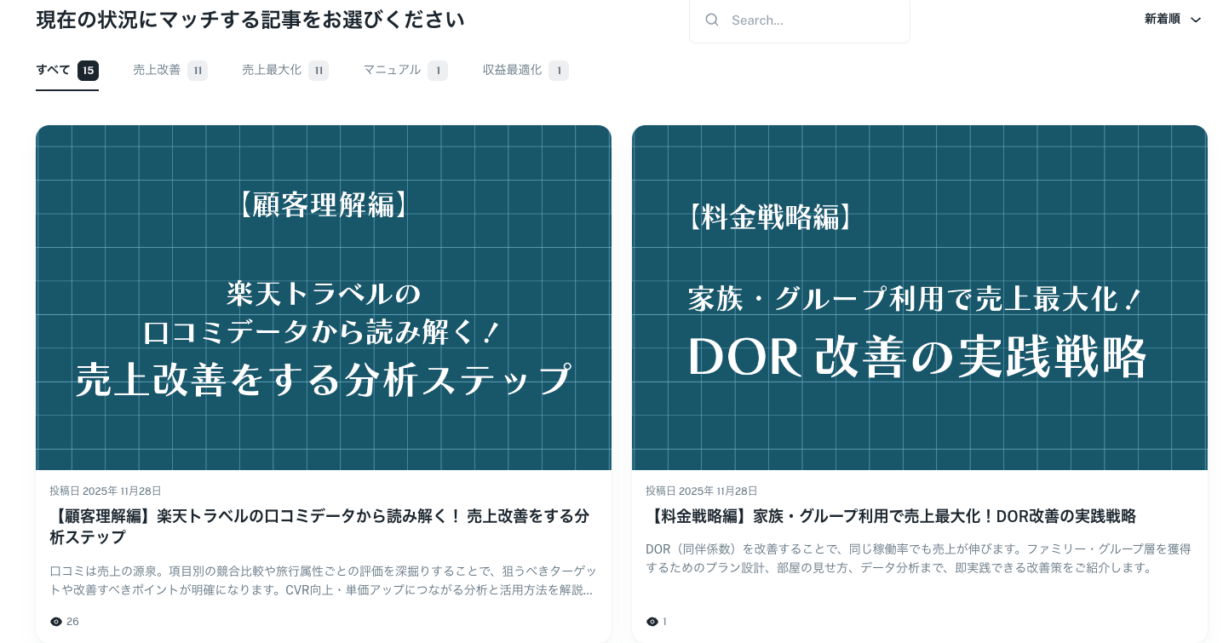
Task: Select the すべて tab
Action: (53, 70)
